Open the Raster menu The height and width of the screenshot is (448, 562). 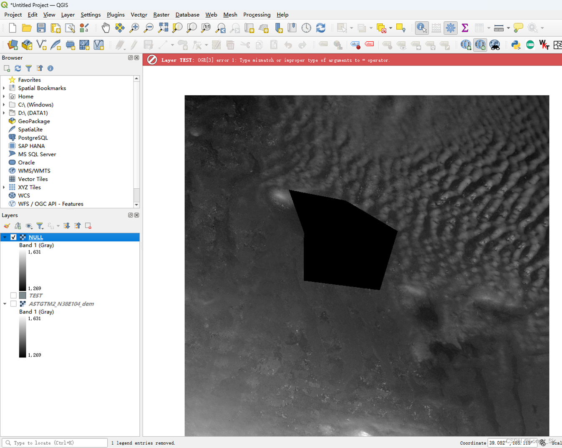click(x=161, y=15)
